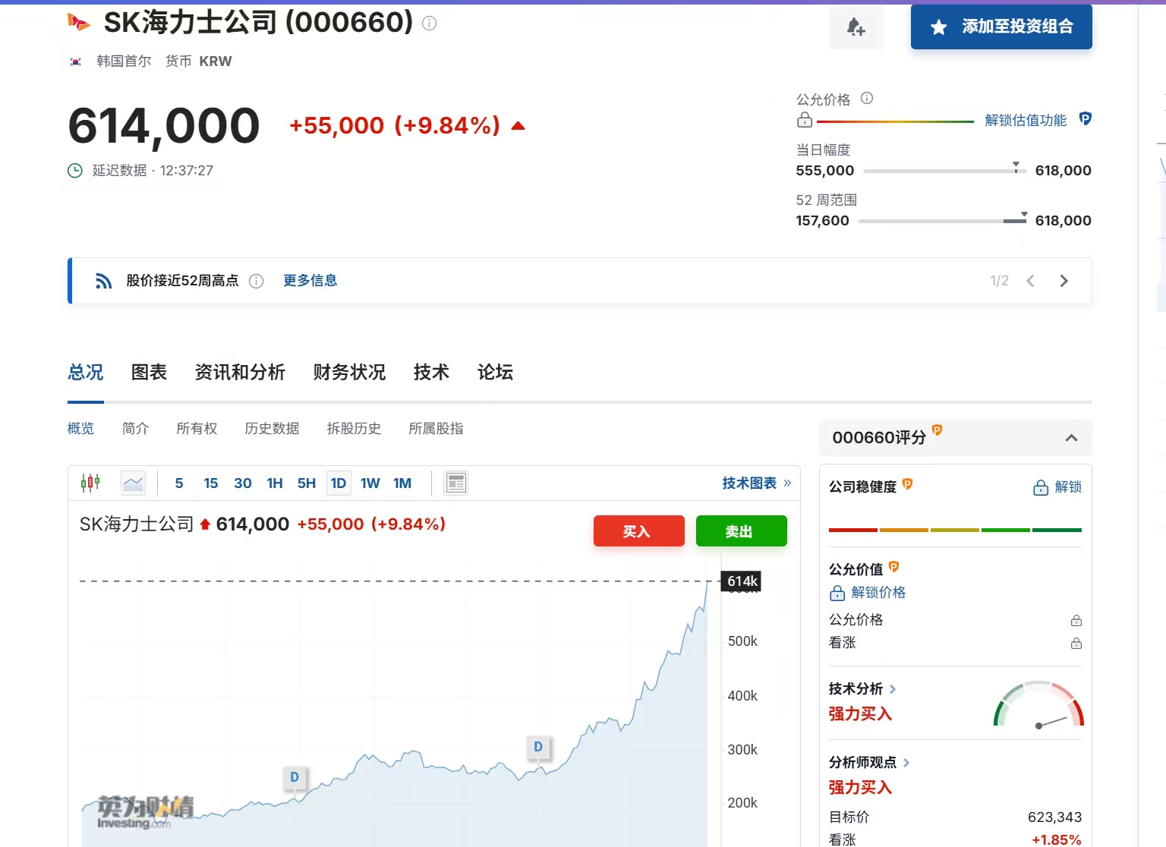Click the Pro badge by 000660评分
The image size is (1166, 847).
[x=937, y=430]
